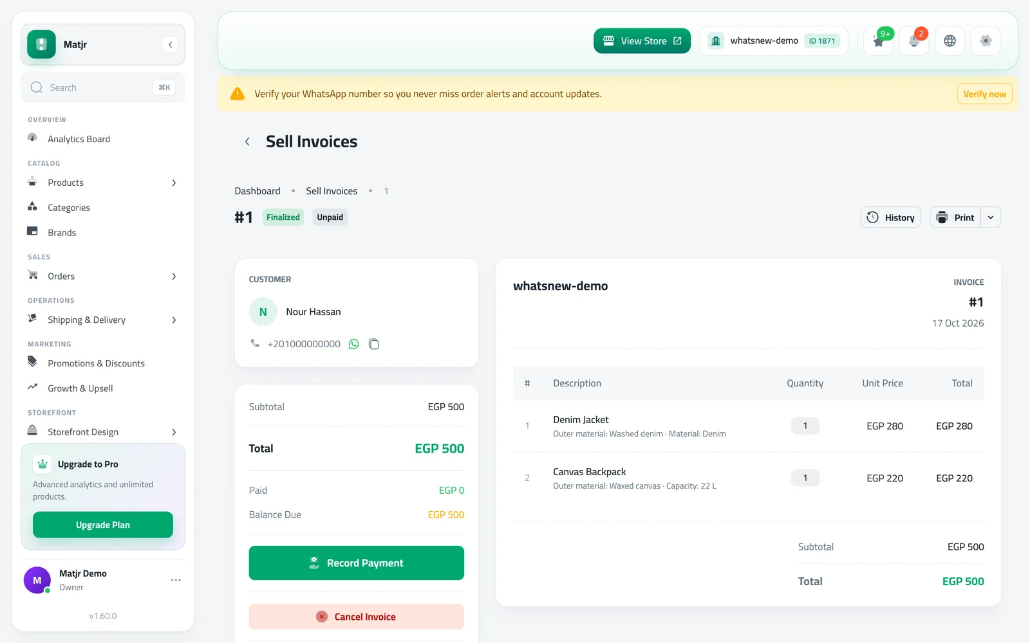Click the Unpaid status badge

(x=330, y=217)
